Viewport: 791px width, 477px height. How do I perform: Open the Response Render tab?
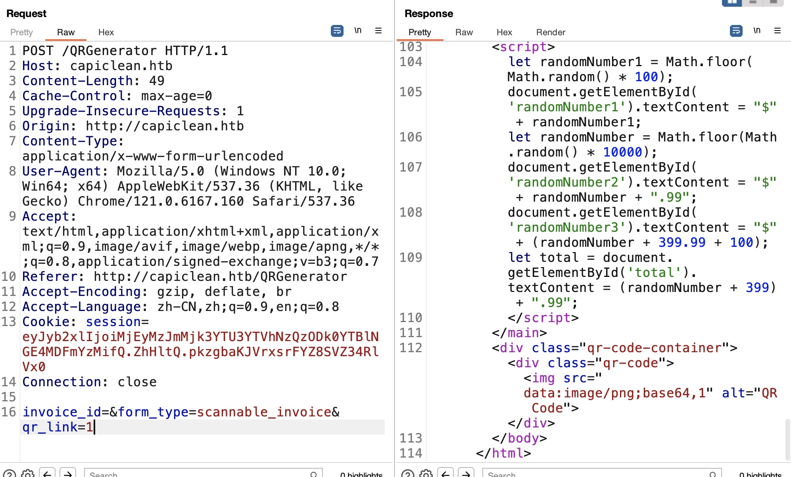click(x=551, y=32)
